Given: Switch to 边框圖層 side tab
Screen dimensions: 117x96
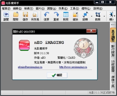Looking at the screenshot, I should click(113, 66).
